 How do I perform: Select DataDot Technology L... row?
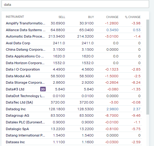[x=74, y=96]
